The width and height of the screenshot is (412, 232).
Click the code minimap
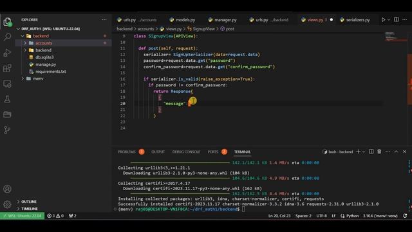tap(395, 37)
